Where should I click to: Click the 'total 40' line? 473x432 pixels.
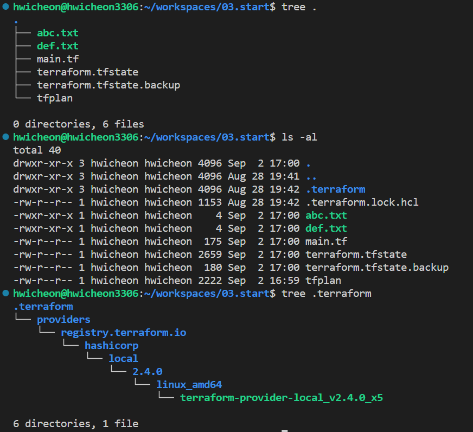click(37, 150)
